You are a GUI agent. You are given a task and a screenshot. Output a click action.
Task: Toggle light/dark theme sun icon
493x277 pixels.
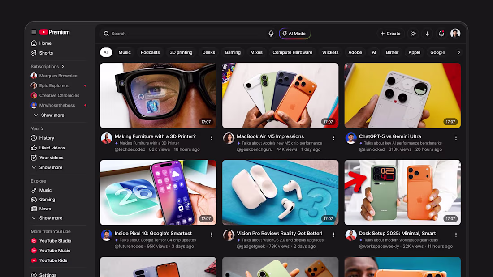pyautogui.click(x=413, y=34)
